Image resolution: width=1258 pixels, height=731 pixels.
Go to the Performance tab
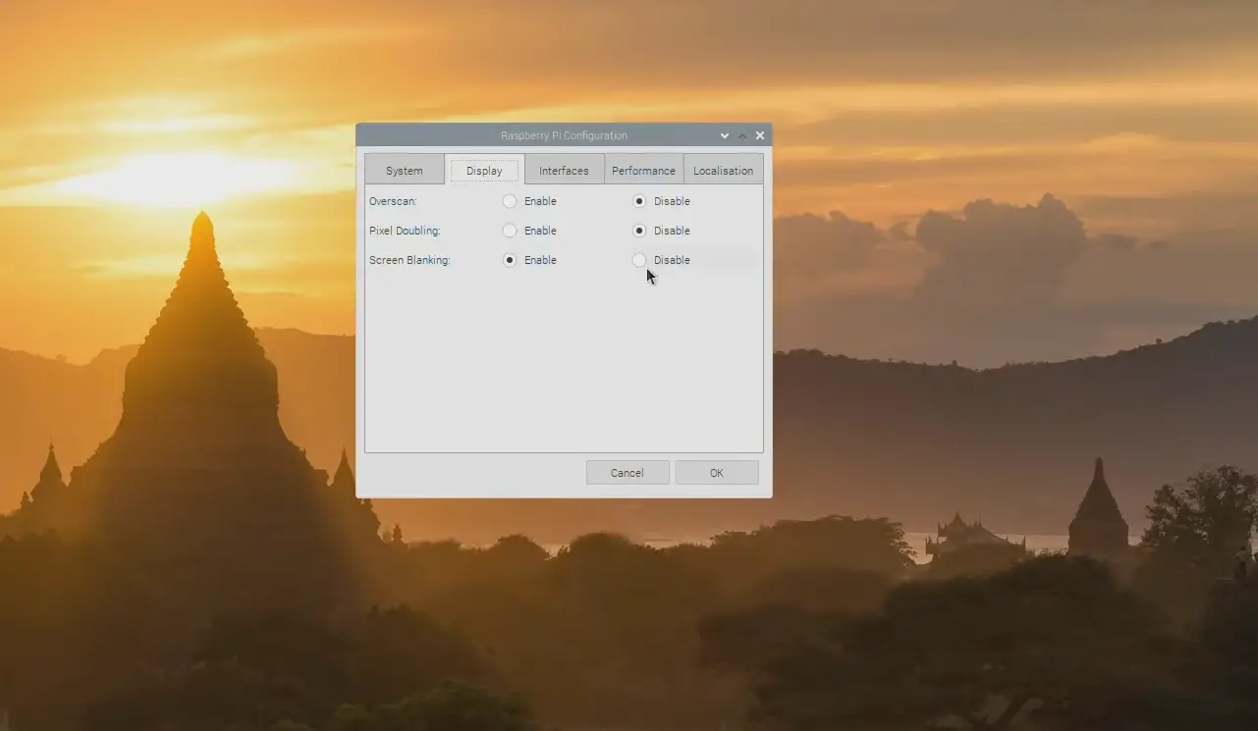[x=643, y=170]
